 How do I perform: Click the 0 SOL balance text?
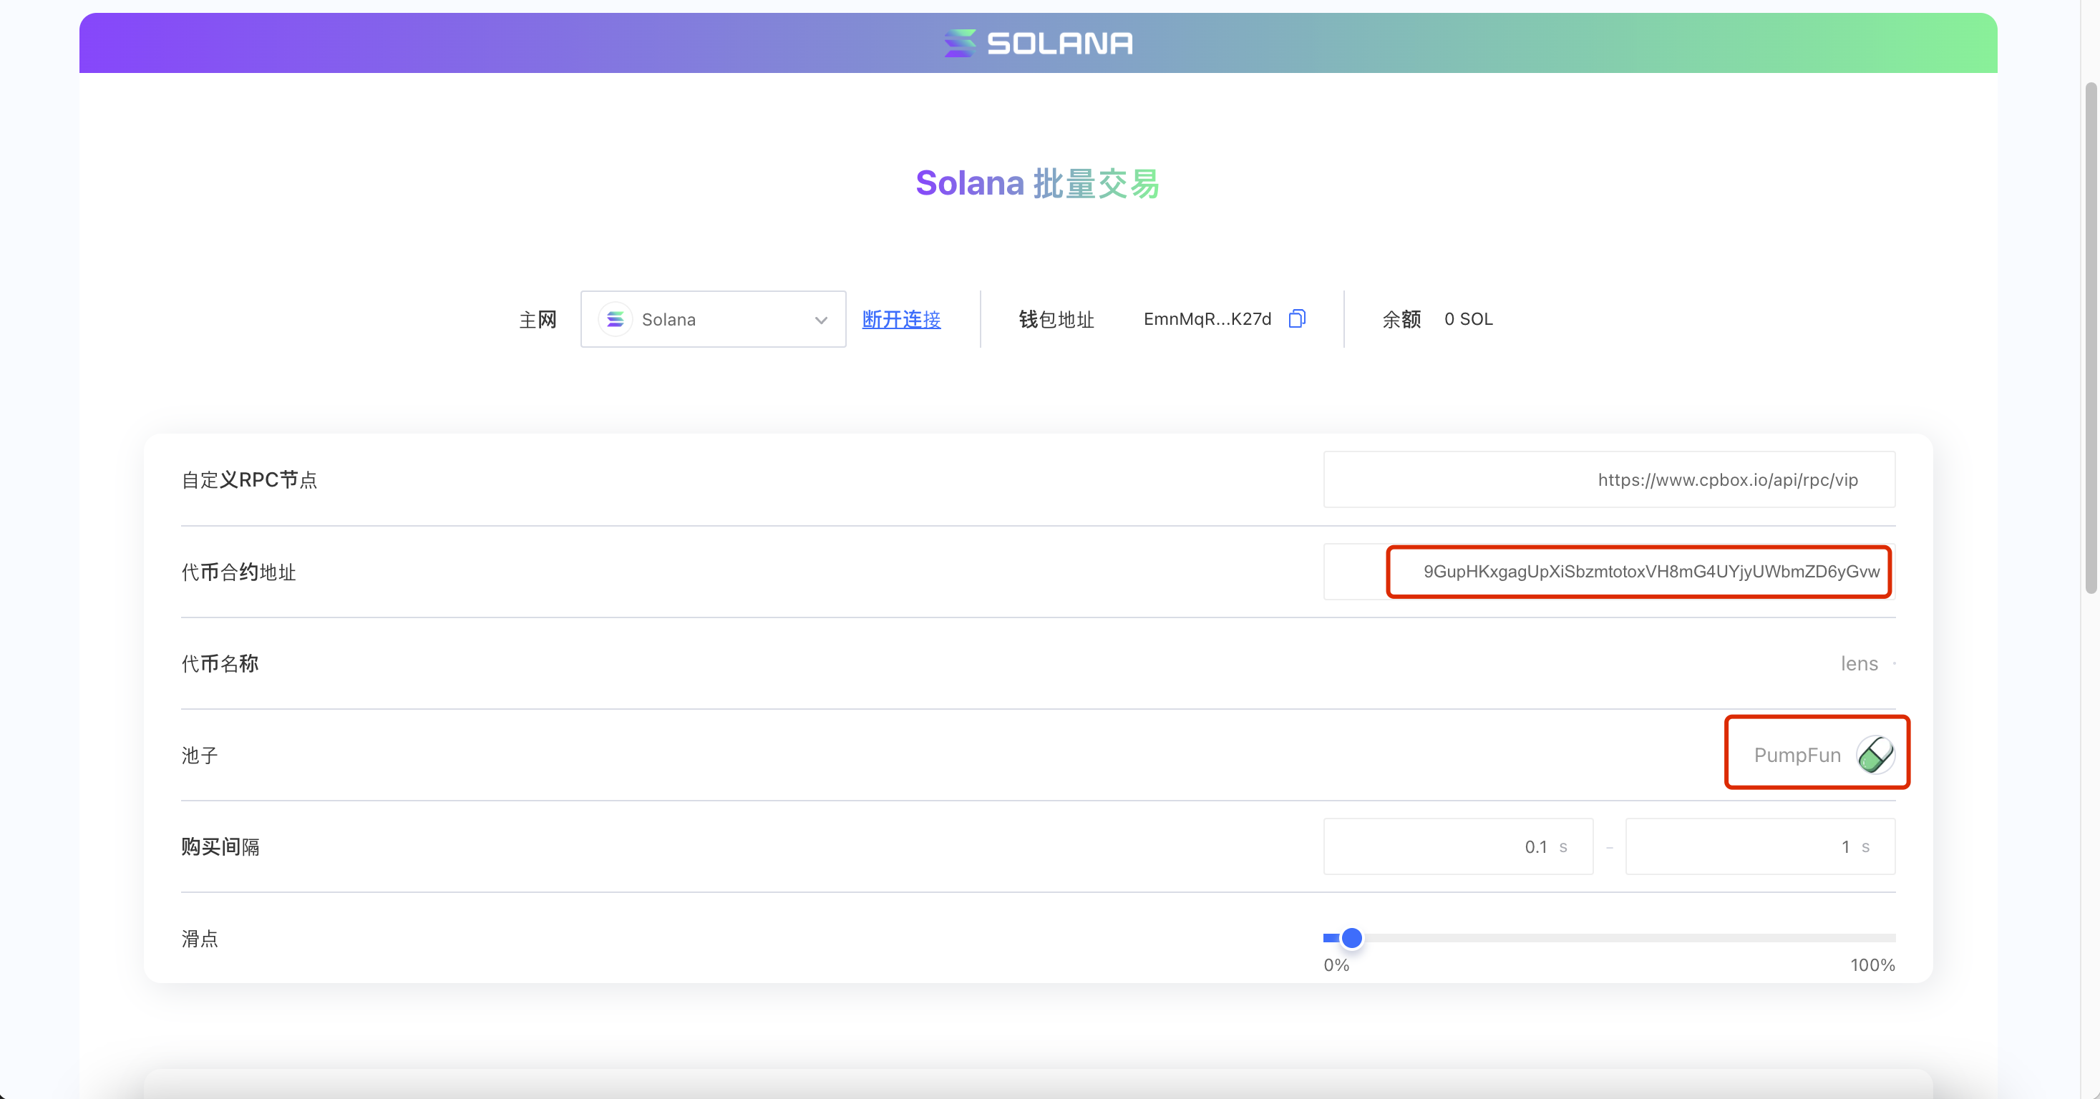pos(1468,319)
